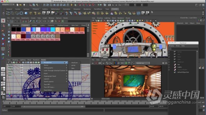206x115 pixels.
Task: Expand the Saved Layouts submenu
Action: pos(54,82)
